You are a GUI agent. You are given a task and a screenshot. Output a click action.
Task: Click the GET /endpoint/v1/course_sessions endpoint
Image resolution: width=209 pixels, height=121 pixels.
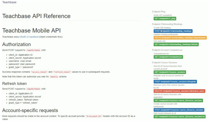click(170, 72)
